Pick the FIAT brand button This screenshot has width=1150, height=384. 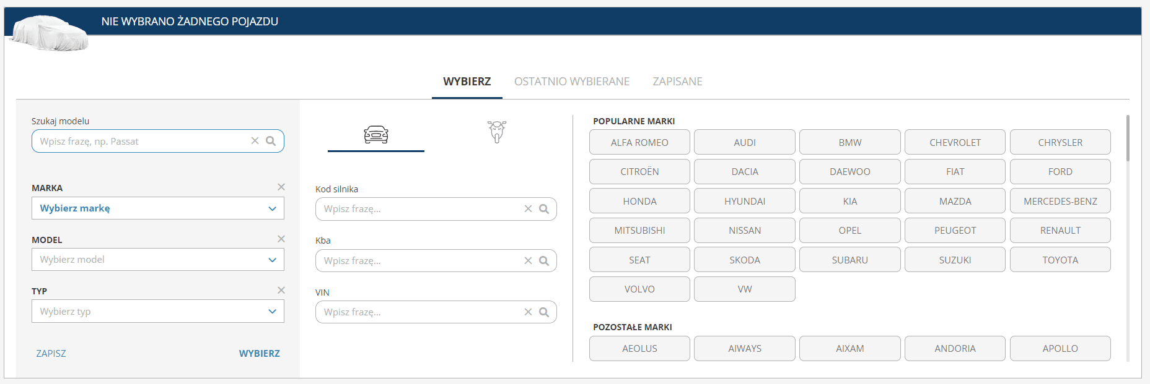pos(955,171)
